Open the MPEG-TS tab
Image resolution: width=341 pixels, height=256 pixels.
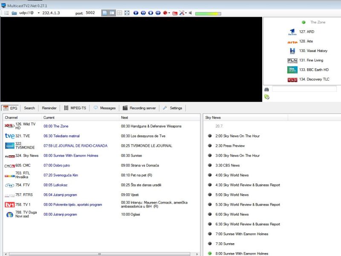point(75,108)
